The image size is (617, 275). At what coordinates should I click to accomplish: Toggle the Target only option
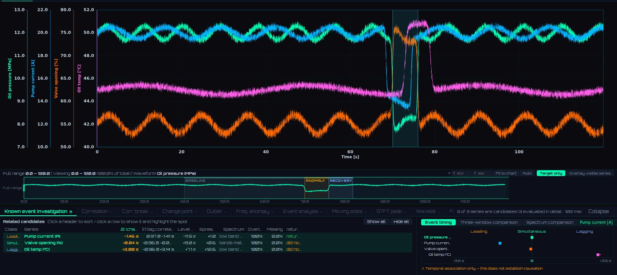tap(551, 173)
